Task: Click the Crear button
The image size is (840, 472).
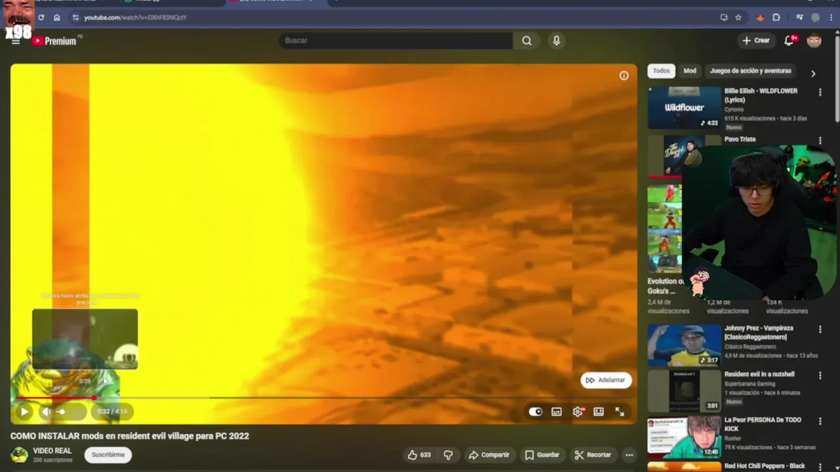Action: click(x=755, y=41)
